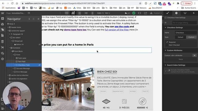
Task: Collapse all Navigator tree items
Action: point(29,19)
